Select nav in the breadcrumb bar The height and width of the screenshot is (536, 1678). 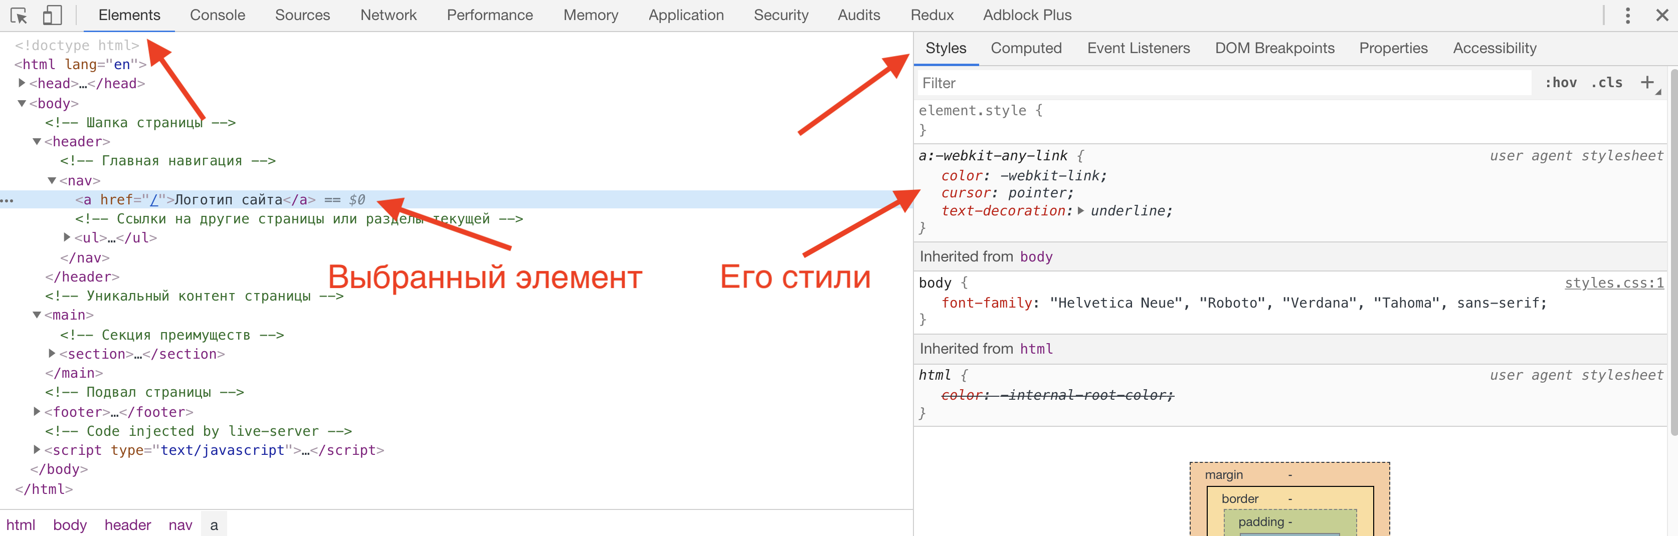pyautogui.click(x=180, y=525)
